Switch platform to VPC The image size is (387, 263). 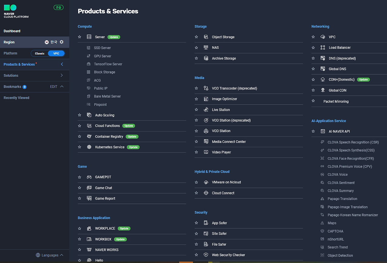(56, 53)
